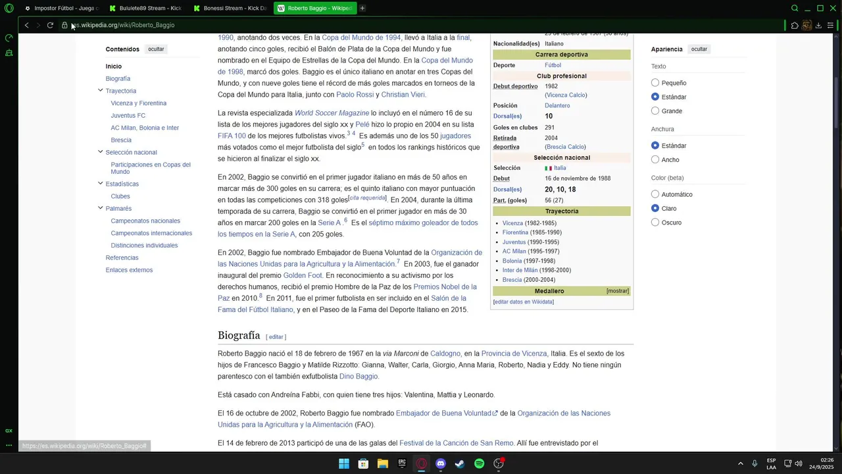
Task: Select the Grande text size option
Action: [655, 111]
